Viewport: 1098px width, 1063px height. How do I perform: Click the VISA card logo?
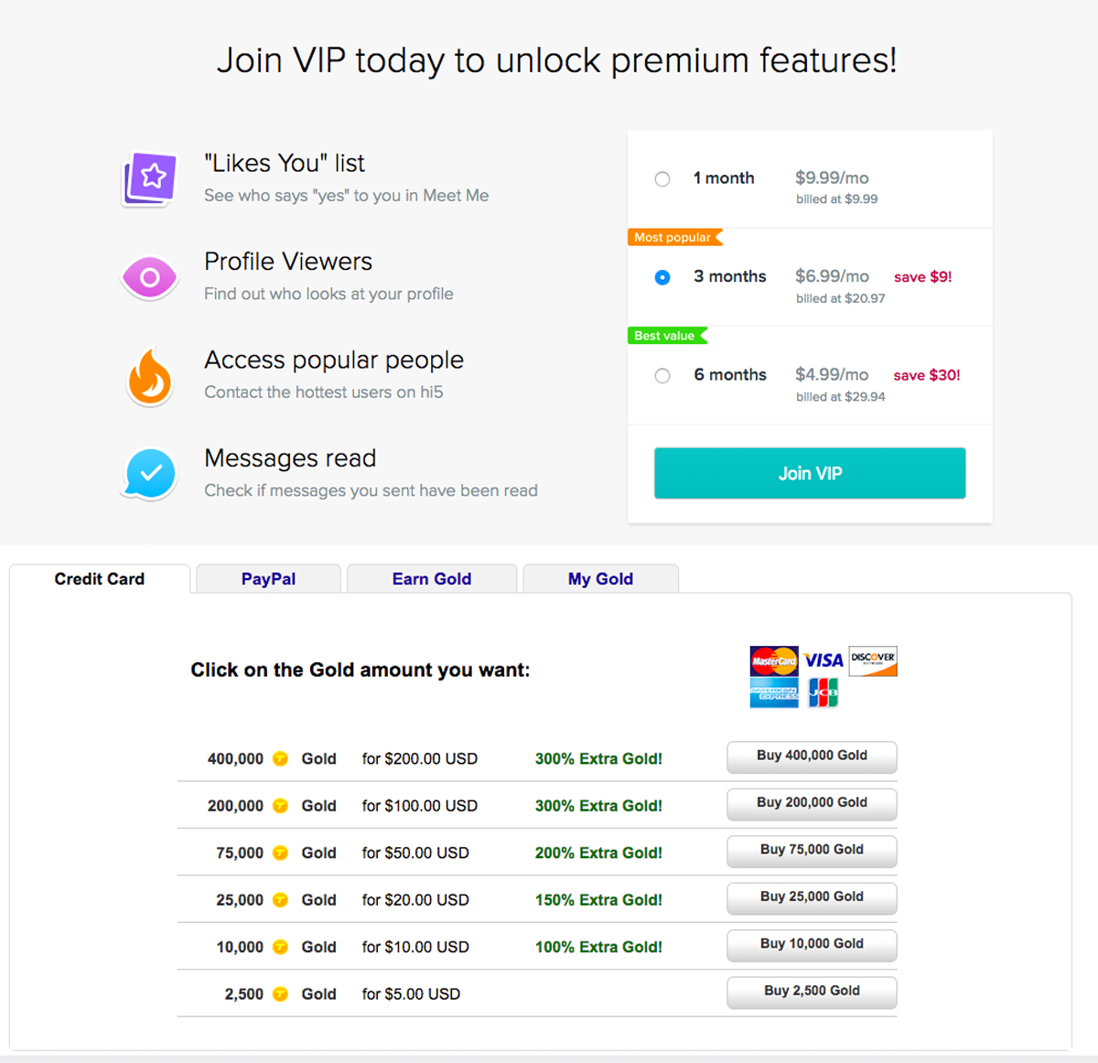point(823,660)
